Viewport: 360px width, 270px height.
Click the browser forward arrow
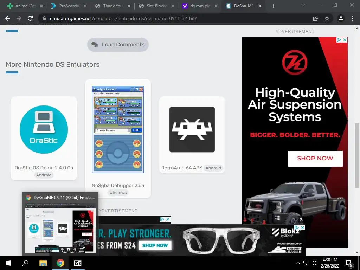[19, 18]
